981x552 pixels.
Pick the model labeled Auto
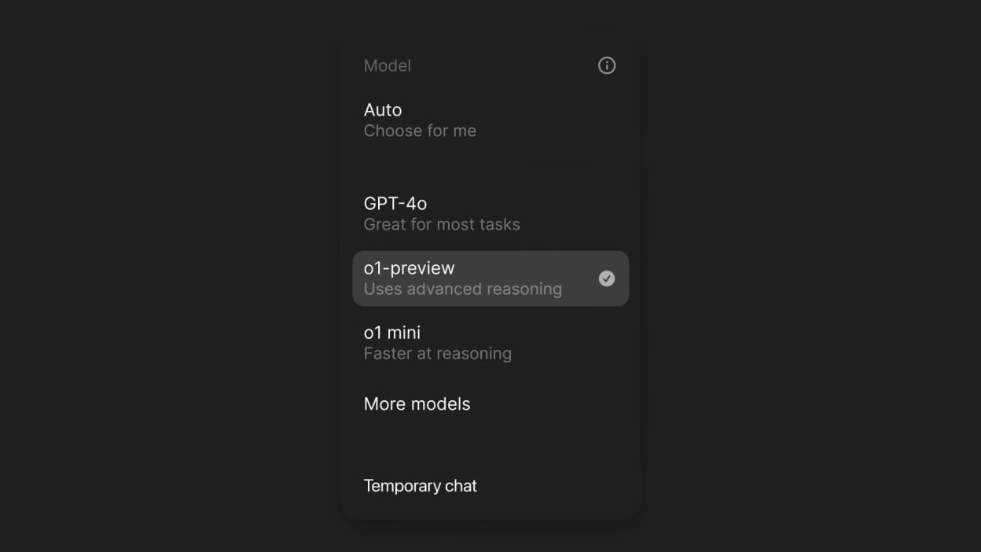pyautogui.click(x=490, y=120)
